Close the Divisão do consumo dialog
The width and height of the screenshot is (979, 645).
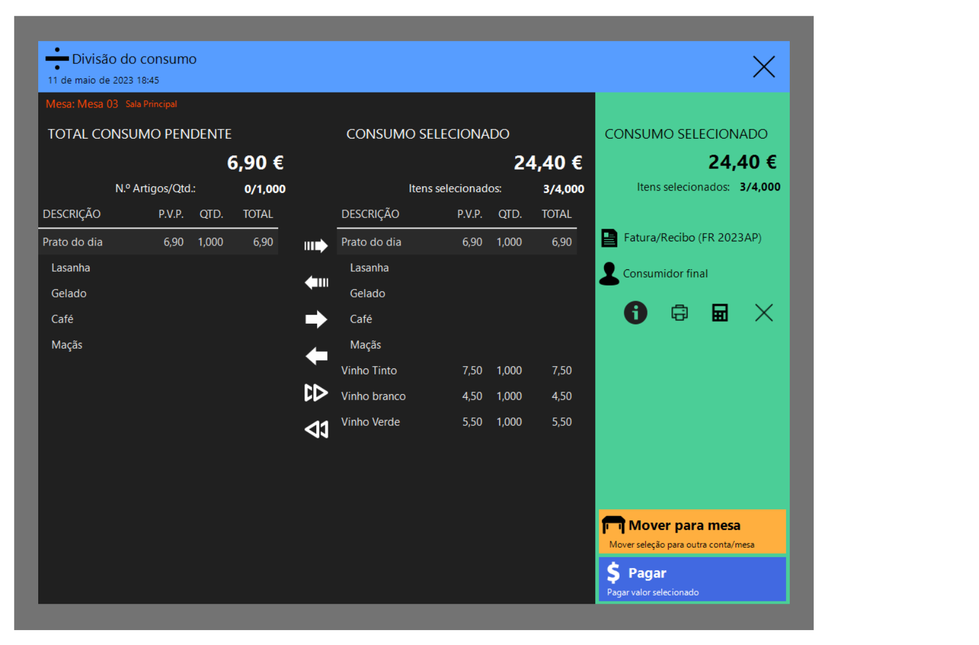764,67
